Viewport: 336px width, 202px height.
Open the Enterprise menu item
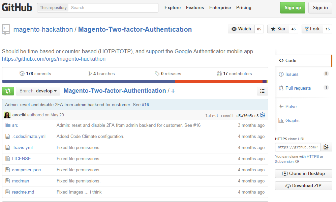coord(220,7)
